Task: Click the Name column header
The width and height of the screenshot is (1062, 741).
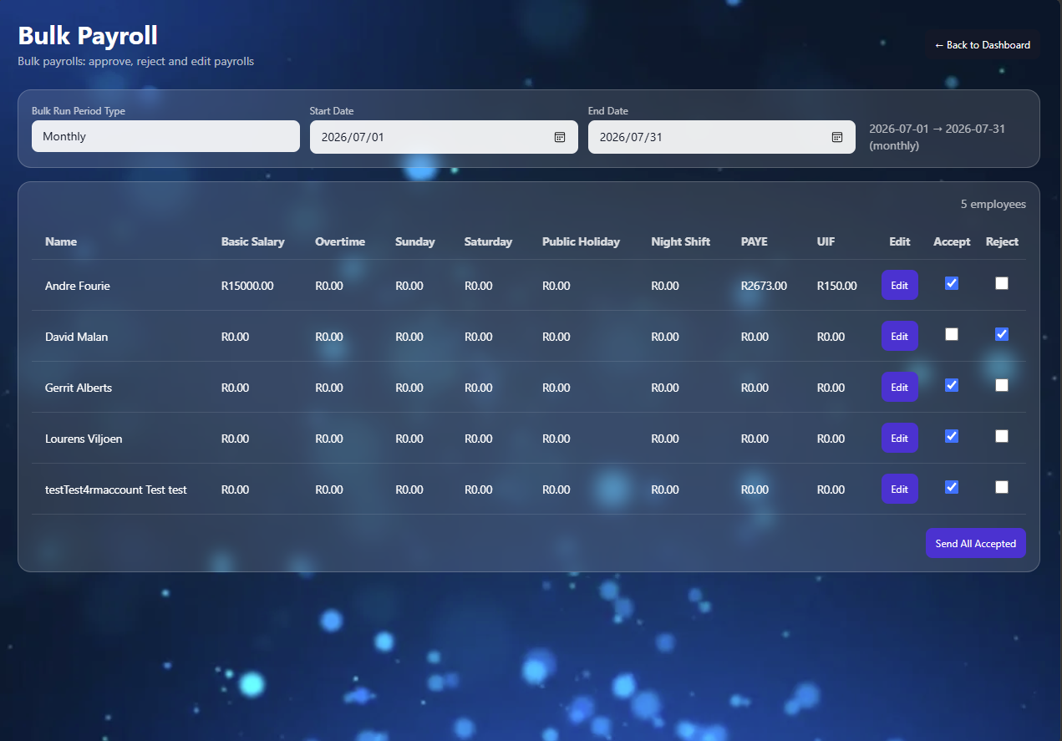Action: click(61, 241)
